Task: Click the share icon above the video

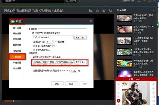Action: point(104,10)
